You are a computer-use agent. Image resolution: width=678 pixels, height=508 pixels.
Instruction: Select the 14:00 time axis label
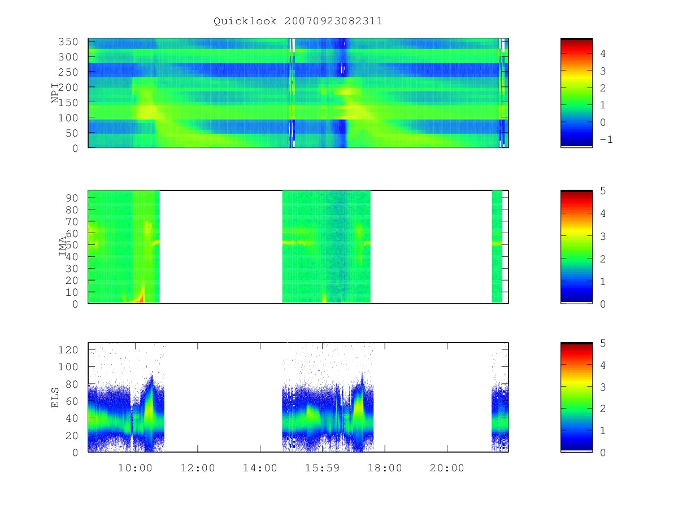[260, 468]
